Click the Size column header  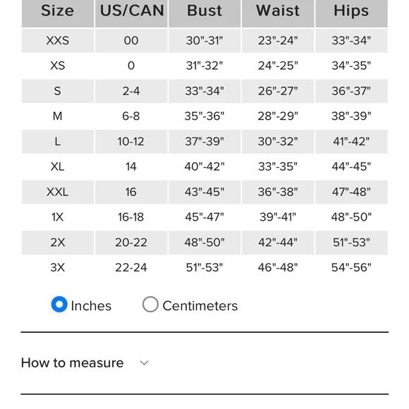tap(58, 12)
